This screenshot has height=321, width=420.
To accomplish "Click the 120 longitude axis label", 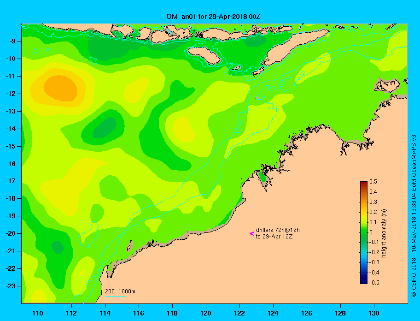I will point(206,313).
